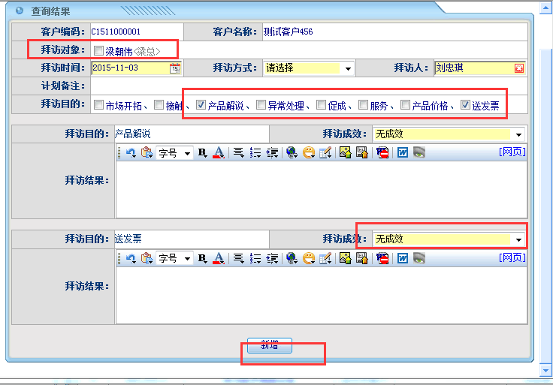Untick the 送发票 purpose checkbox
Image resolution: width=553 pixels, height=385 pixels.
click(x=465, y=105)
